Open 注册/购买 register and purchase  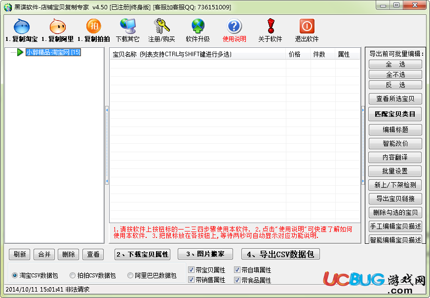point(161,31)
